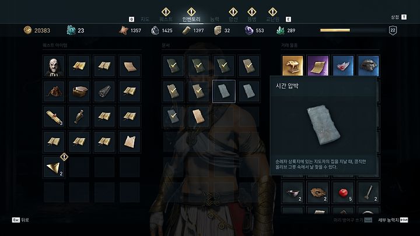Open the 인벤토리 tab
420x236 pixels.
click(x=191, y=19)
